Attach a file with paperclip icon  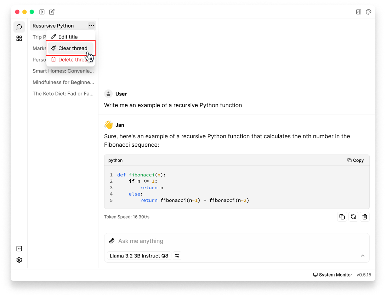point(112,241)
